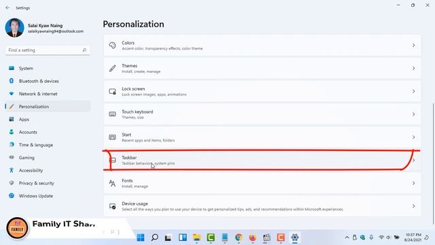Screen dimensions: 435x245
Task: Click the USB device tray icon
Action: point(355,238)
